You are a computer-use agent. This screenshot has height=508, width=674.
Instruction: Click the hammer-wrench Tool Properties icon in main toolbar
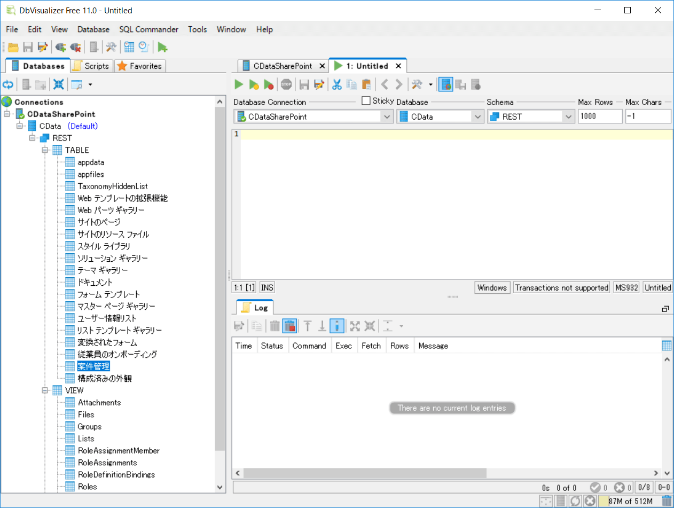click(111, 47)
